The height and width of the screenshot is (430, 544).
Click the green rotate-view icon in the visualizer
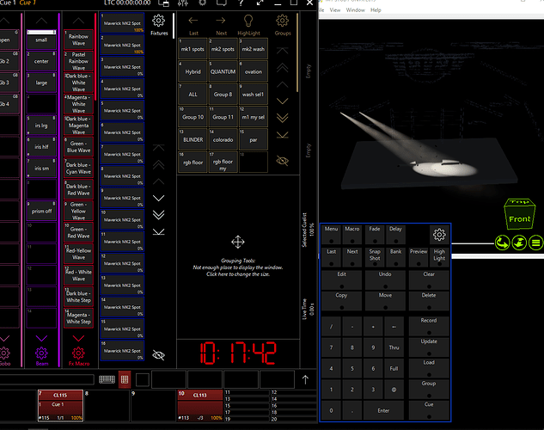(502, 243)
